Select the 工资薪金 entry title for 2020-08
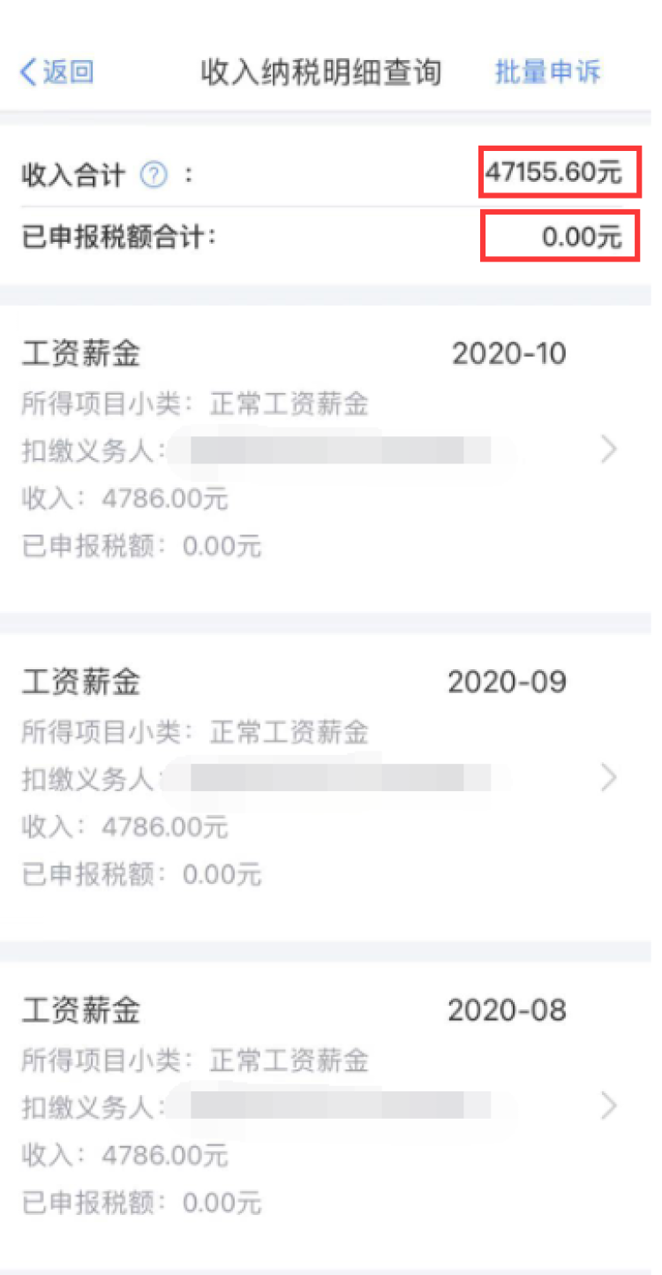The width and height of the screenshot is (662, 1275). click(x=80, y=1010)
